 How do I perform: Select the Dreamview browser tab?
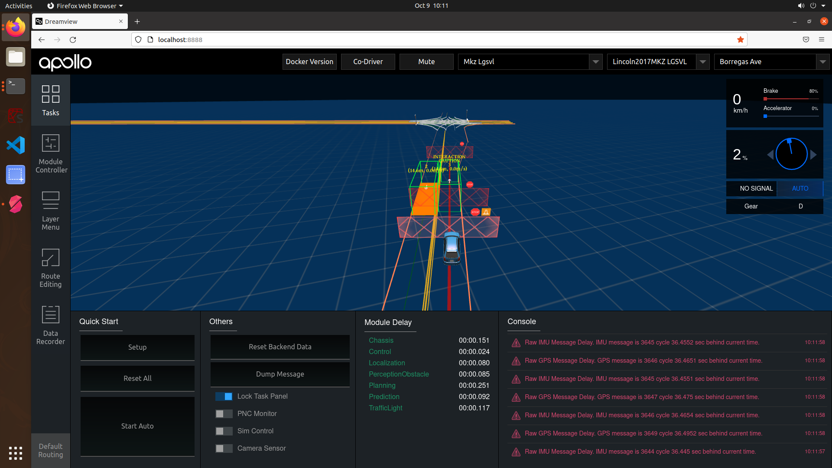80,21
